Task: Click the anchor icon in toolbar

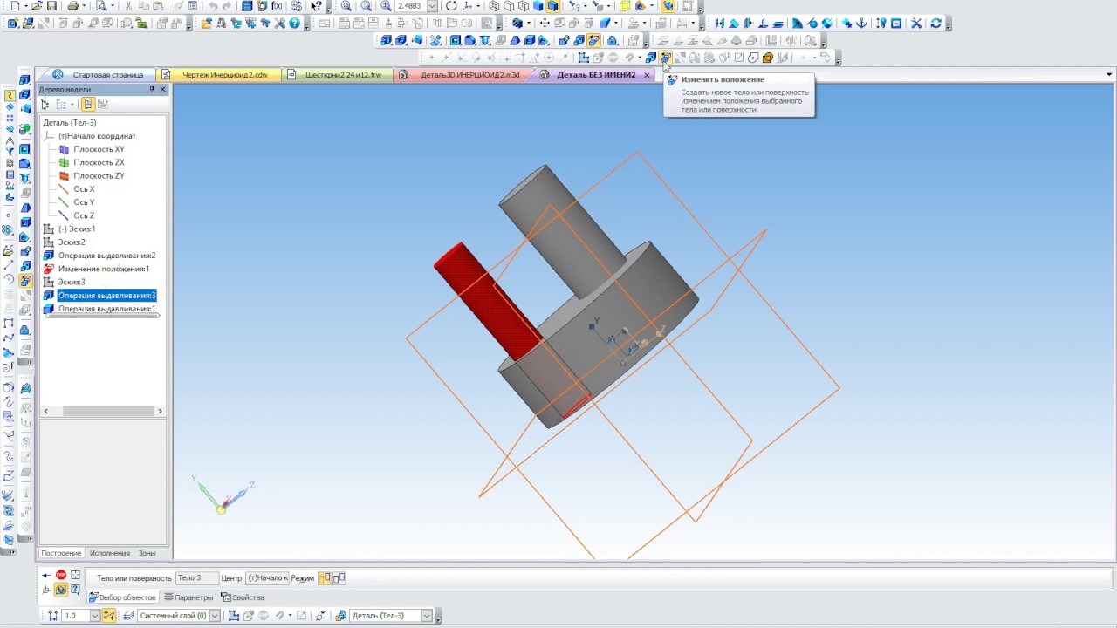Action: pyautogui.click(x=861, y=23)
